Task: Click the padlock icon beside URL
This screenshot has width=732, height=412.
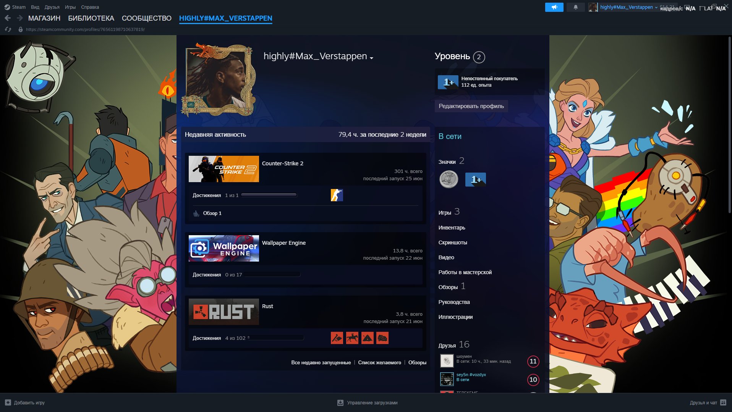Action: pos(21,29)
